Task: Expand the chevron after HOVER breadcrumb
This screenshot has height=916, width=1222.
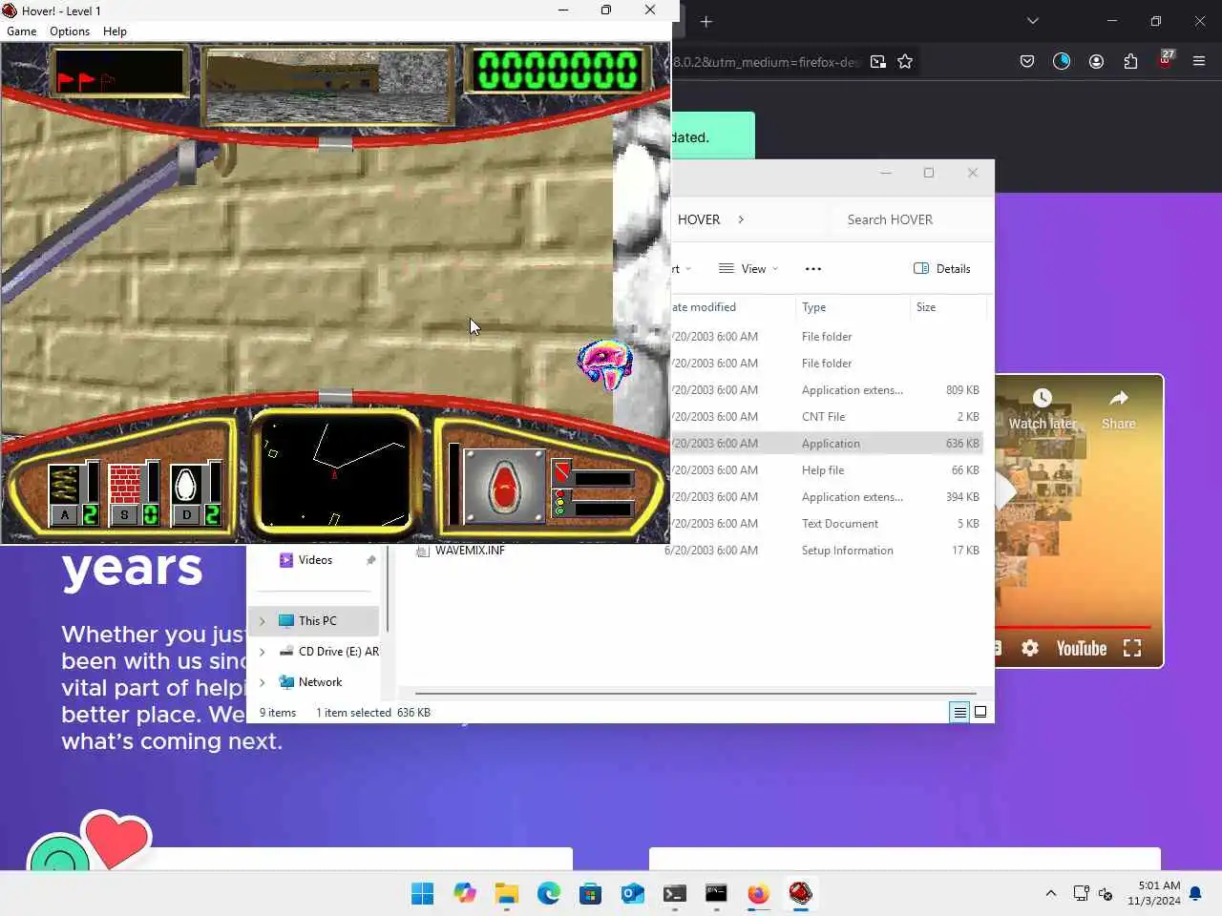Action: tap(741, 219)
